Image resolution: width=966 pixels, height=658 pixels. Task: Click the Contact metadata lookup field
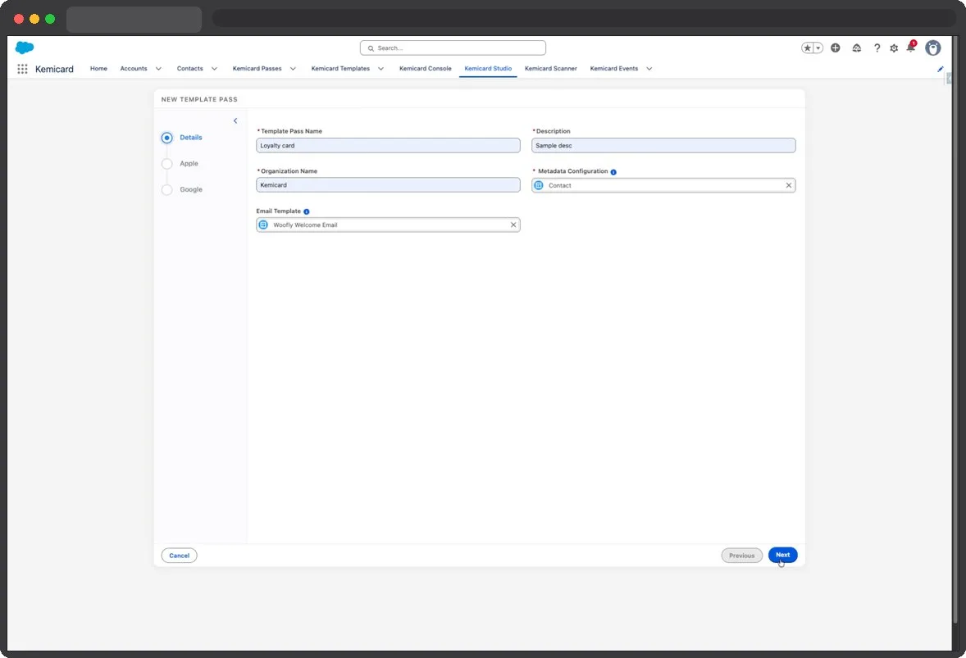[x=663, y=185]
